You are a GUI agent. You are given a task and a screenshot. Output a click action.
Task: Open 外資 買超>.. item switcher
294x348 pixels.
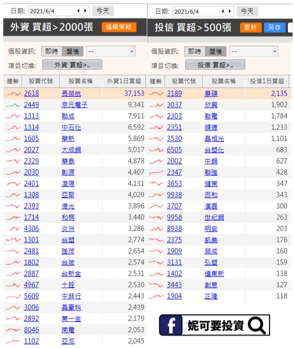(72, 65)
